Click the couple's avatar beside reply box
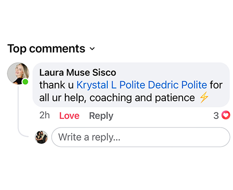 coord(42,137)
